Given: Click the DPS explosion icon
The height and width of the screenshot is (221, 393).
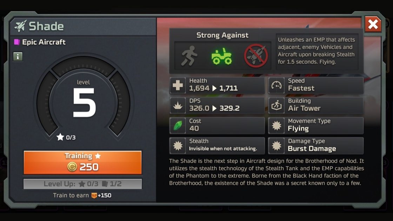Looking at the screenshot, I should (x=178, y=106).
